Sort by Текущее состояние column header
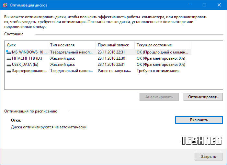The height and width of the screenshot is (165, 227). 163,45
